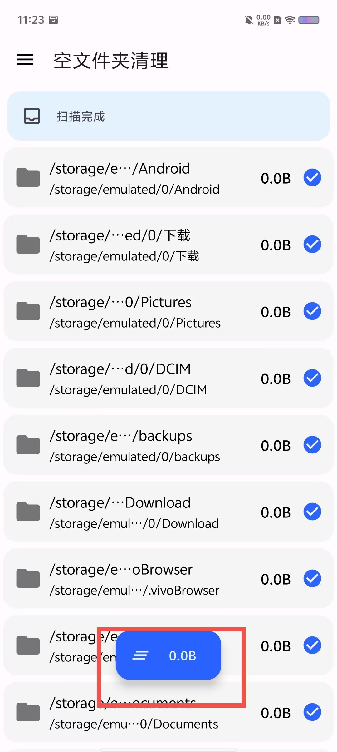This screenshot has width=337, height=752.
Task: Click the folder icon for 下载 entry
Action: [28, 244]
